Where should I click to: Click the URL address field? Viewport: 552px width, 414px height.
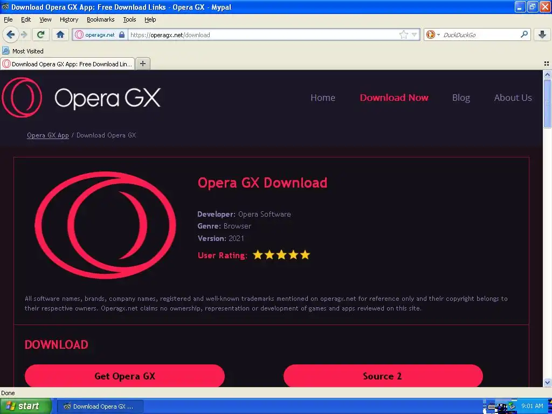click(263, 35)
